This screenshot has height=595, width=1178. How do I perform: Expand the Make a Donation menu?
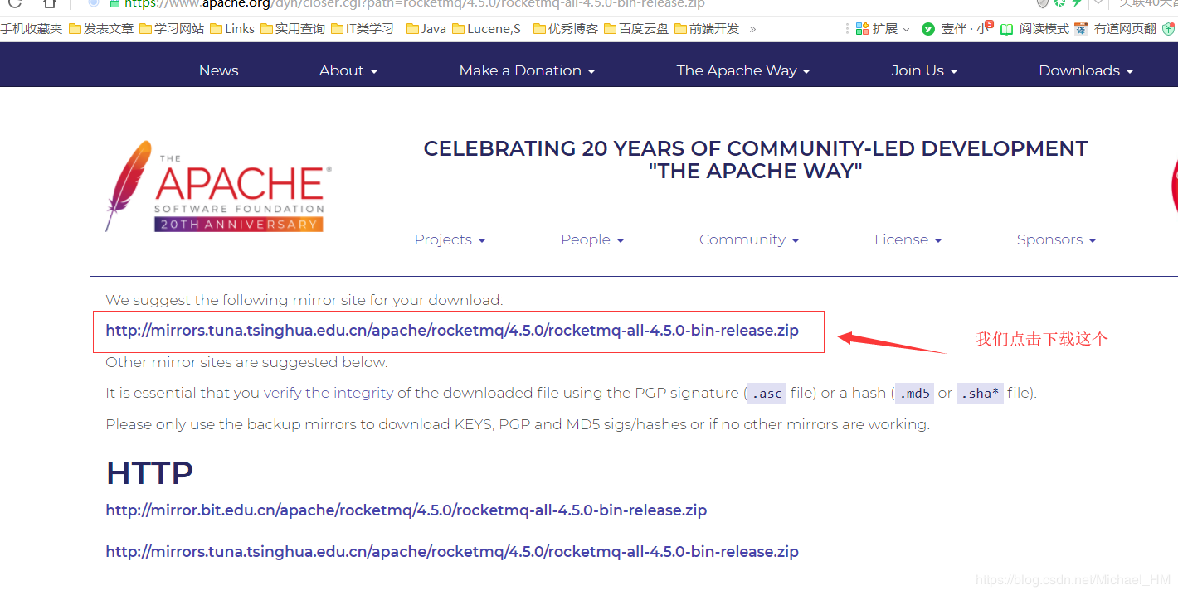tap(528, 70)
